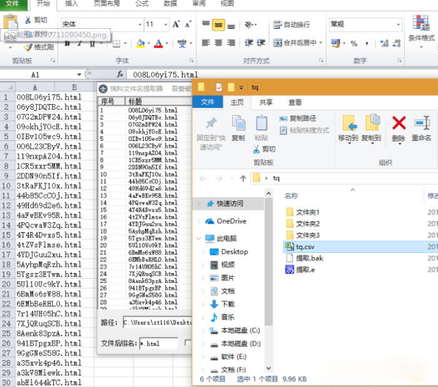Switch to Excel 页面布局 tab
Image resolution: width=438 pixels, height=387 pixels.
(x=107, y=4)
